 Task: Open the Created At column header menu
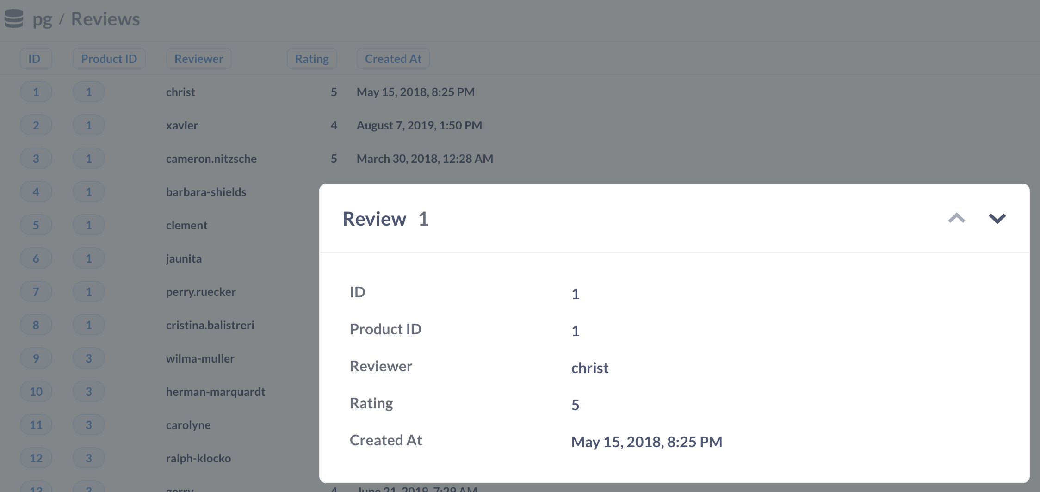point(393,58)
